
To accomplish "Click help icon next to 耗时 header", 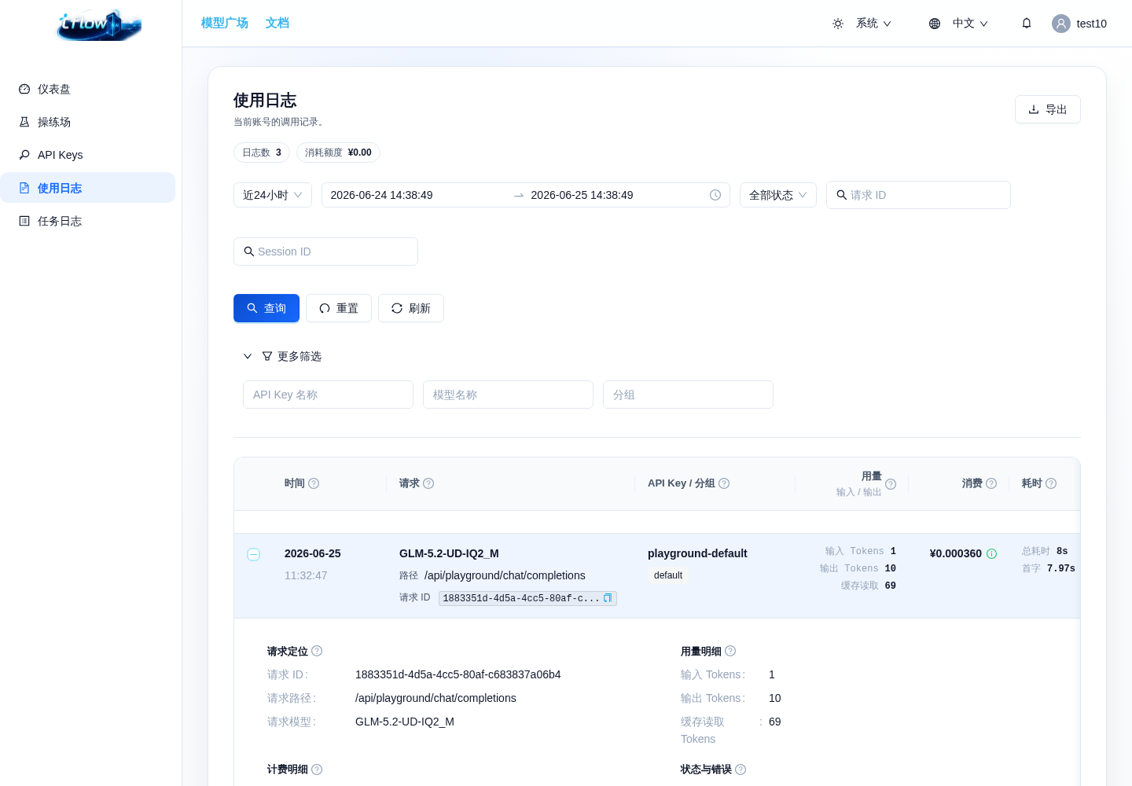I will [x=1051, y=483].
